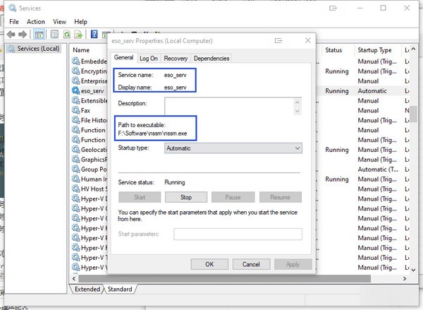Click the Forward arrow in the toolbar

point(23,34)
